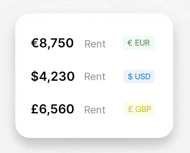This screenshot has height=153, width=190.
Task: Click the EUR text in the green badge
Action: pyautogui.click(x=142, y=43)
